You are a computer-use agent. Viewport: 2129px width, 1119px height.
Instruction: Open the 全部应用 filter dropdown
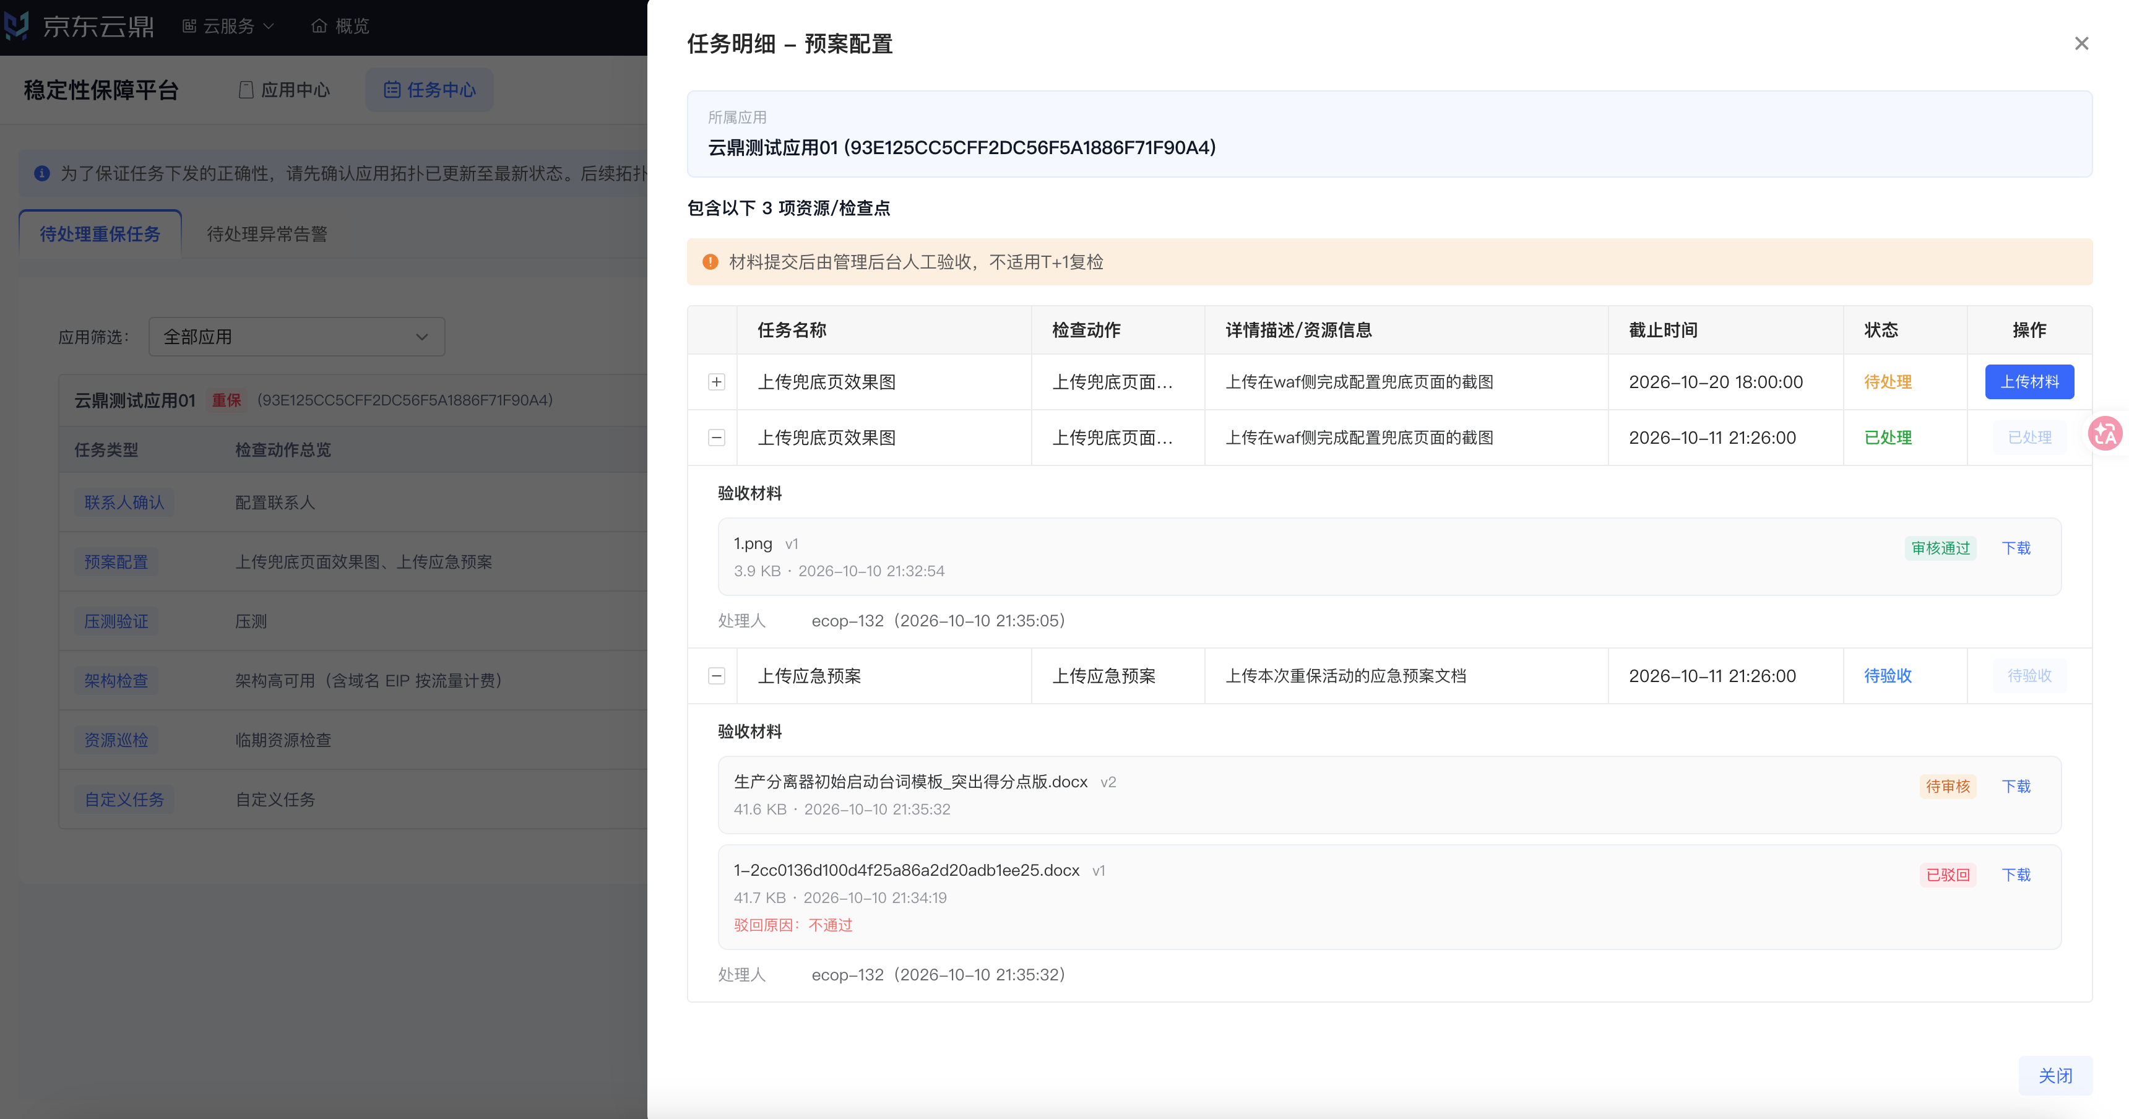point(296,337)
